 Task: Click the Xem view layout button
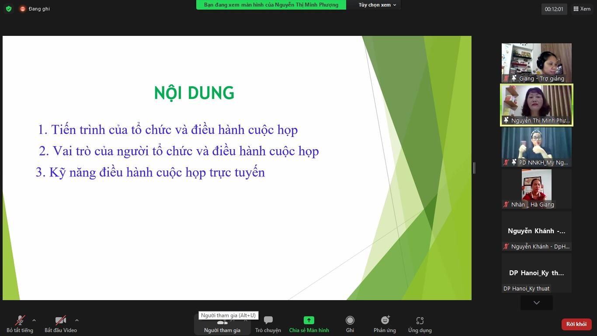point(582,9)
